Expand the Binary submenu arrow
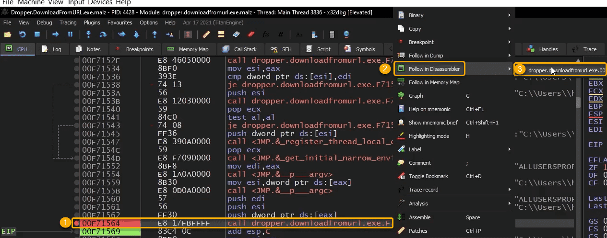The image size is (607, 238). coord(509,15)
